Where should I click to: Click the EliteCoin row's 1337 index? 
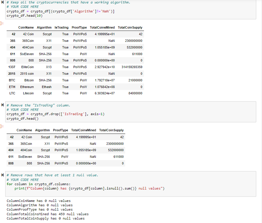[x=12, y=67]
